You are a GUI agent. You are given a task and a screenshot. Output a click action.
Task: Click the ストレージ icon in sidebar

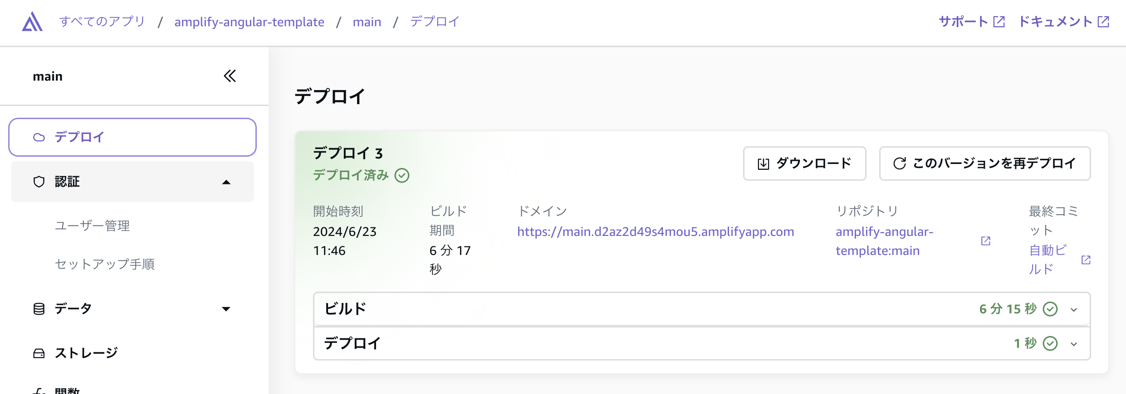(x=39, y=352)
